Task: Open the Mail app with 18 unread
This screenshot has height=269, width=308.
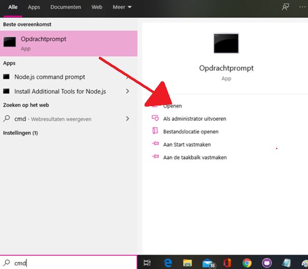Action: (208, 262)
